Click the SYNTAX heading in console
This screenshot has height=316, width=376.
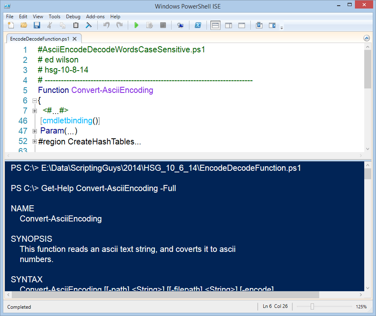pos(27,279)
